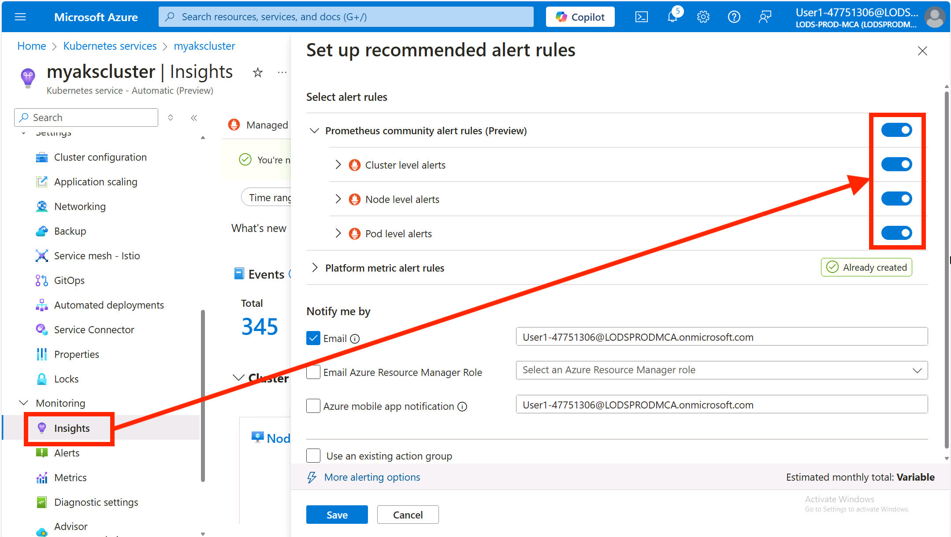The height and width of the screenshot is (537, 951).
Task: Open the help question mark icon
Action: (734, 17)
